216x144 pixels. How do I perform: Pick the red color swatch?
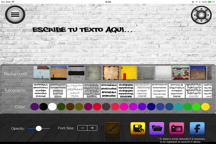coord(97,107)
